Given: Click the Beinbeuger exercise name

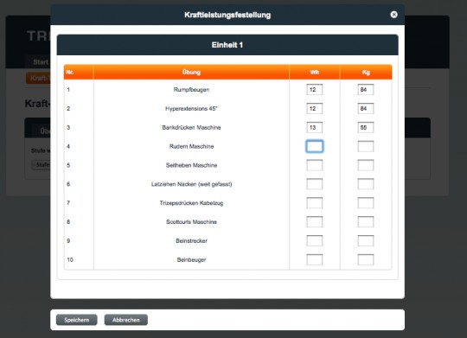Looking at the screenshot, I should pos(191,259).
